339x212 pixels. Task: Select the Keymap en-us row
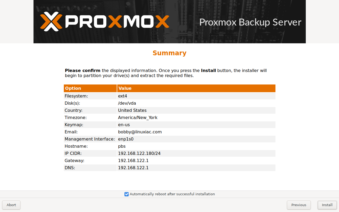[170, 125]
